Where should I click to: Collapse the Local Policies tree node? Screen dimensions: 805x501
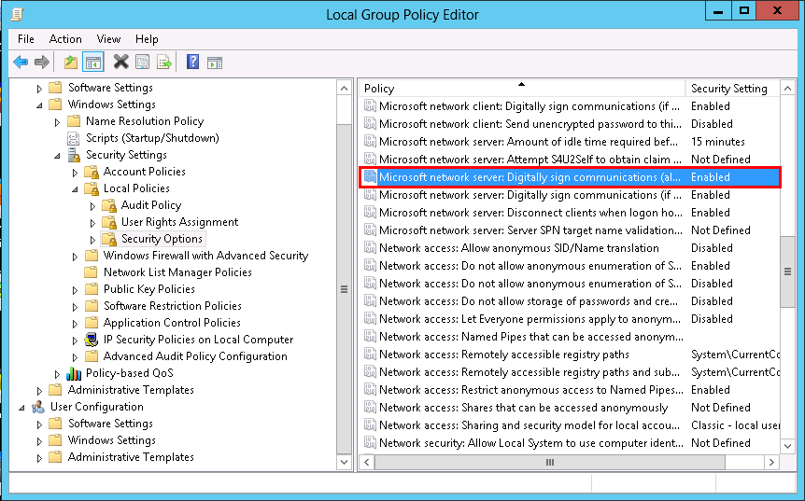(x=76, y=189)
